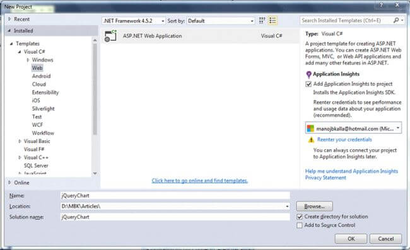Image resolution: width=410 pixels, height=250 pixels.
Task: Uncheck Add Application Insights to project
Action: (x=308, y=84)
